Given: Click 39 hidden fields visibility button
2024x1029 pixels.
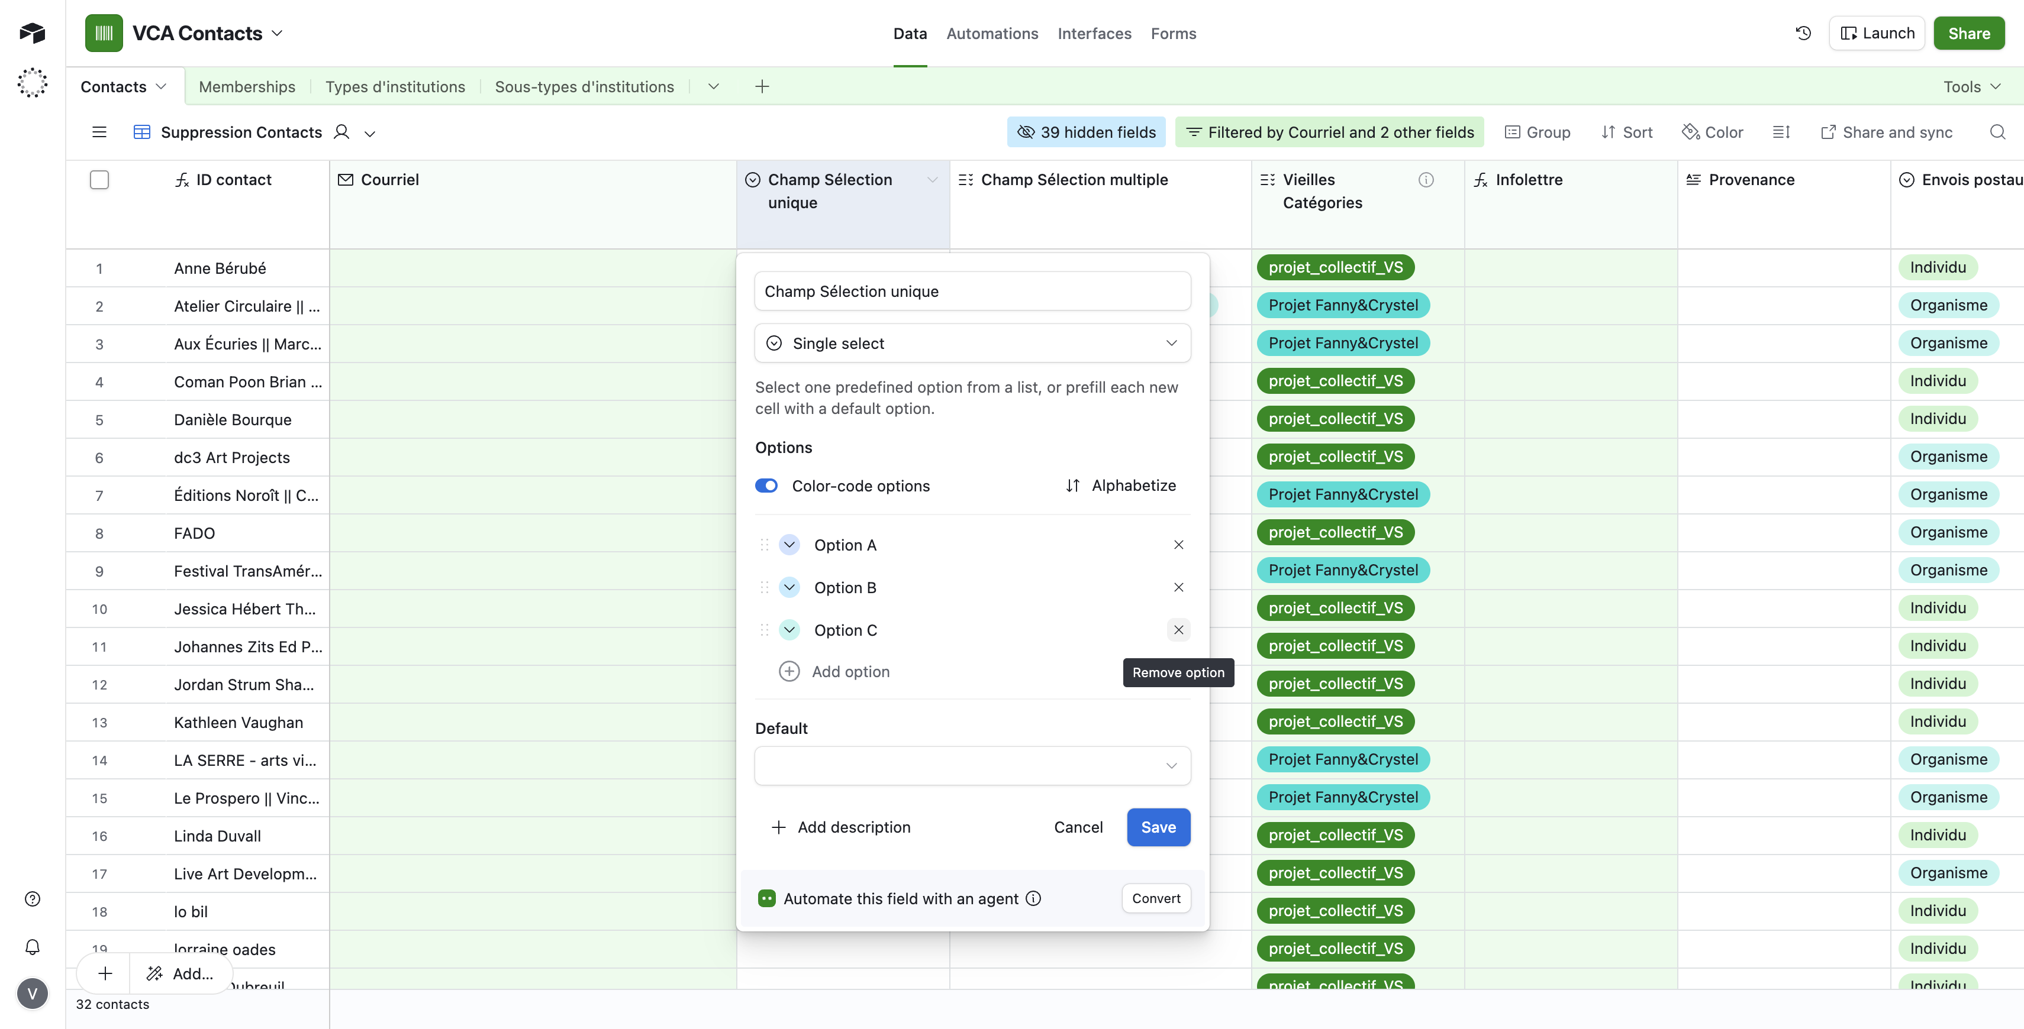Looking at the screenshot, I should coord(1086,132).
